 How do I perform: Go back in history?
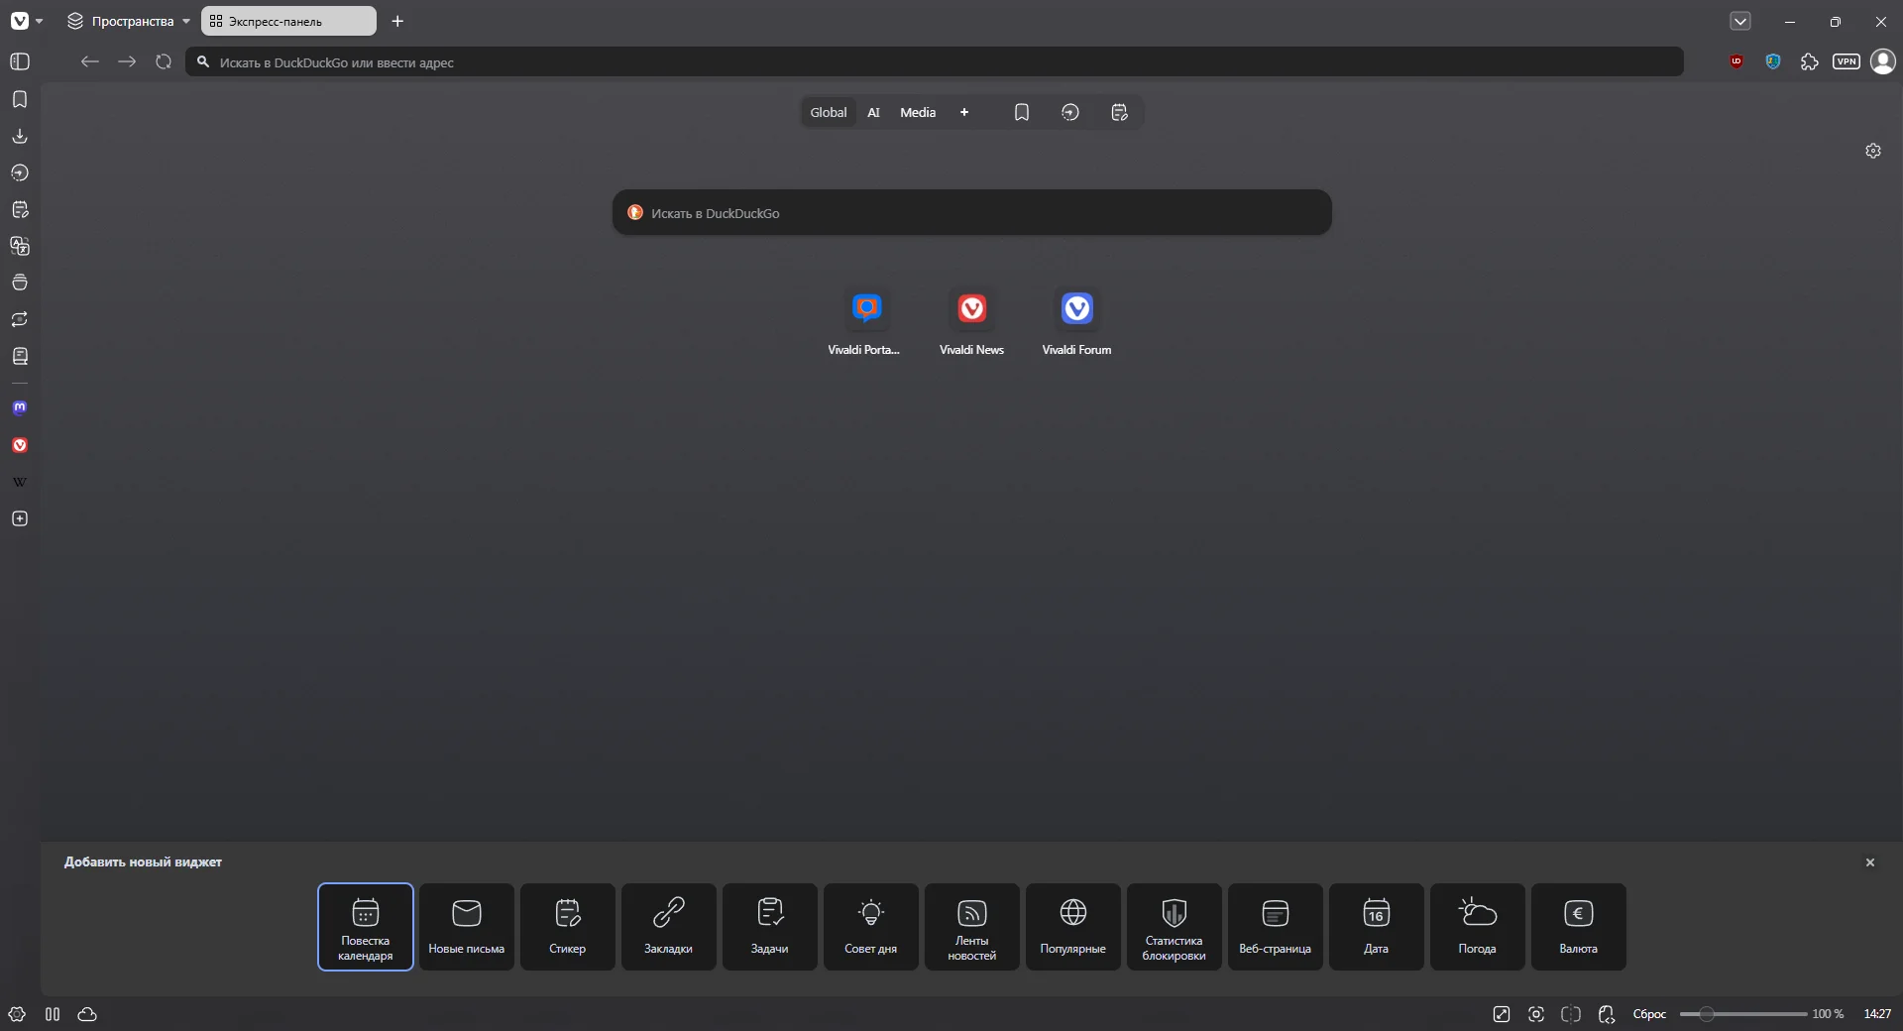tap(90, 61)
